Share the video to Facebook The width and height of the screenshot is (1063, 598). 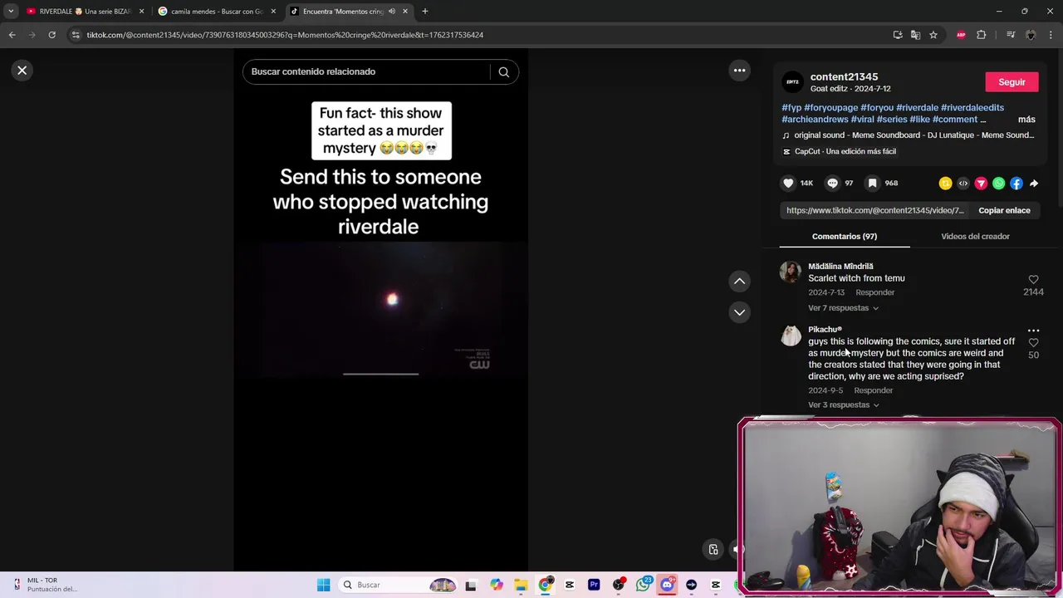[1016, 184]
